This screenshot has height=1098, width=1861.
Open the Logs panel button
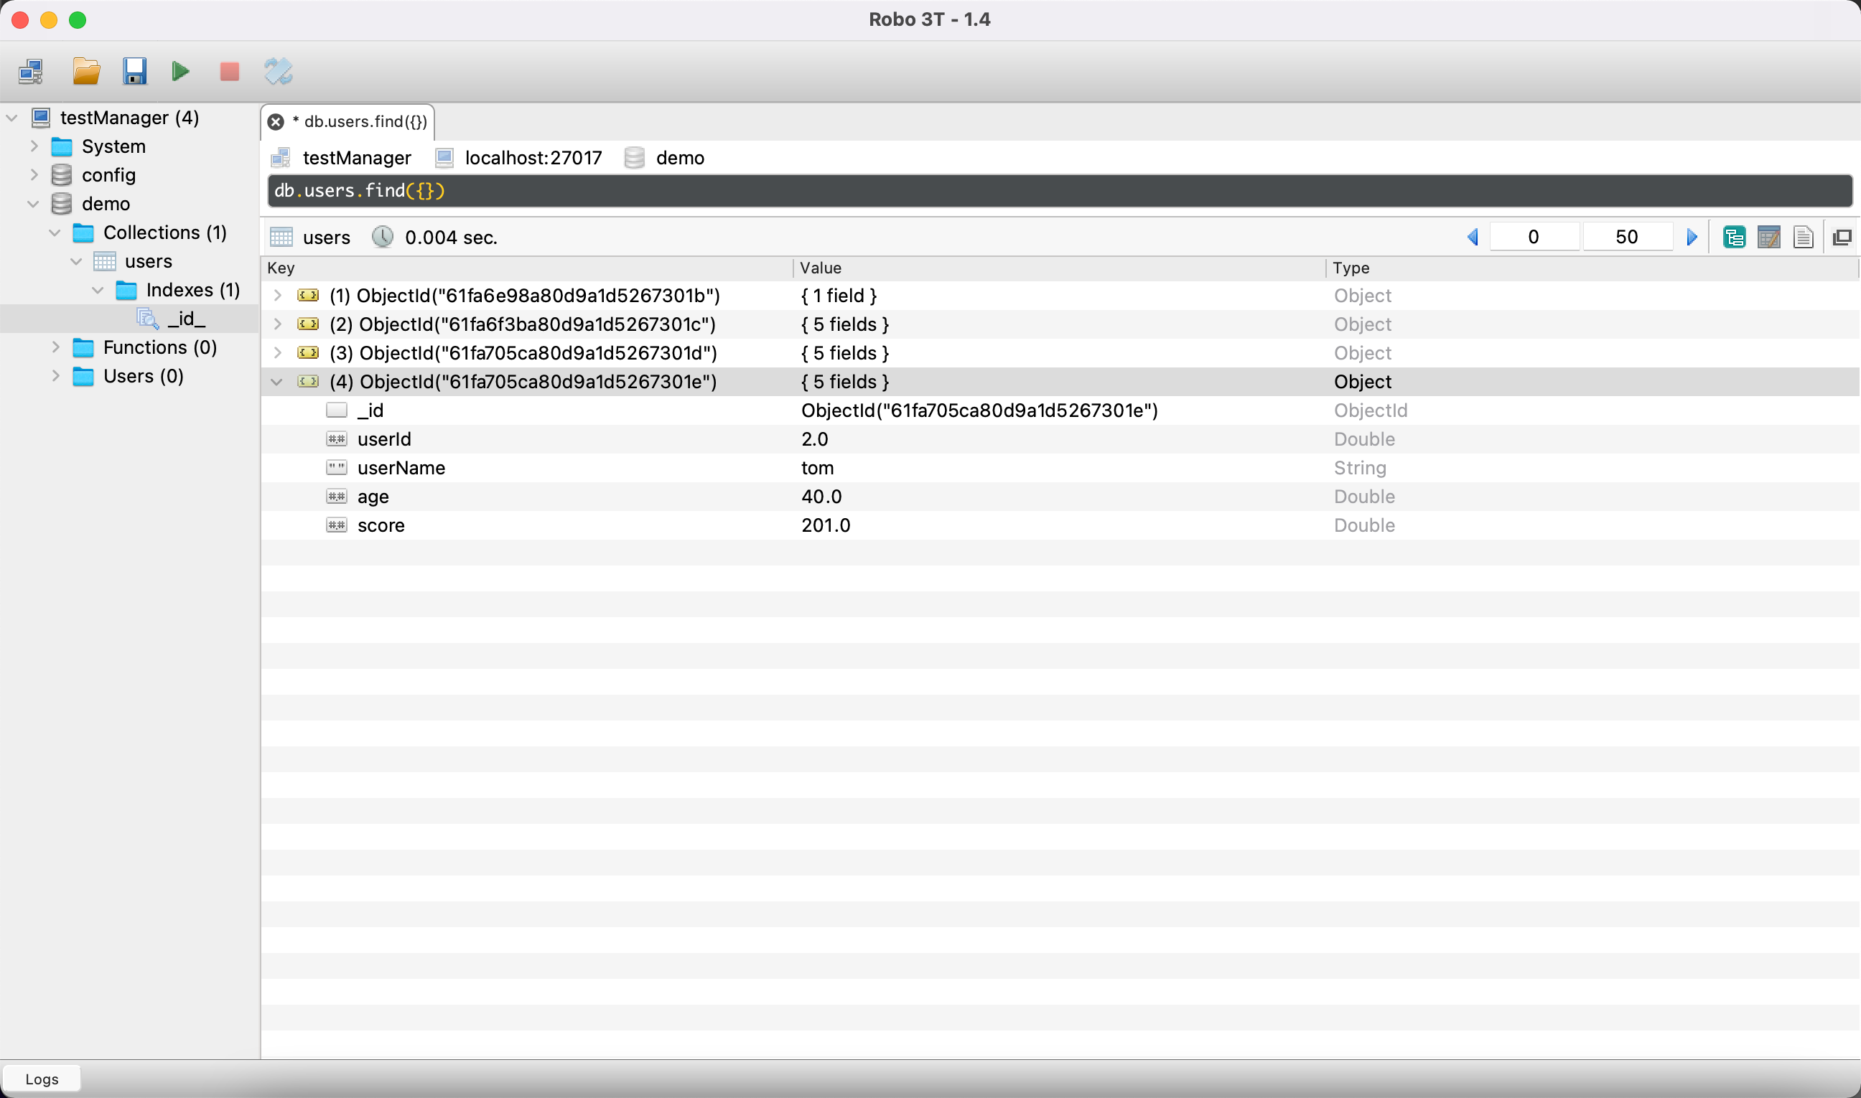point(42,1079)
